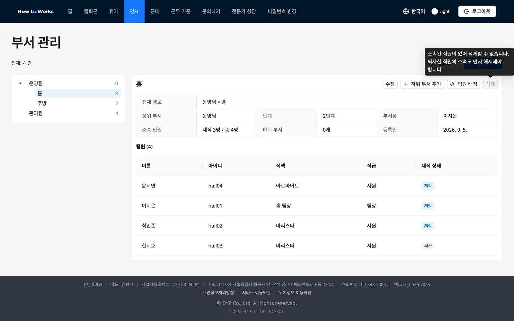Open 비밀번호 변경 menu
This screenshot has height=321, width=514.
282,12
